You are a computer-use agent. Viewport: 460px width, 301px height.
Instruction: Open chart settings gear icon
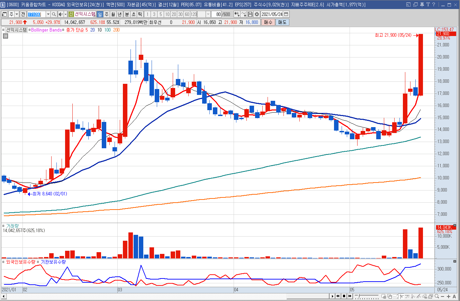pos(256,14)
